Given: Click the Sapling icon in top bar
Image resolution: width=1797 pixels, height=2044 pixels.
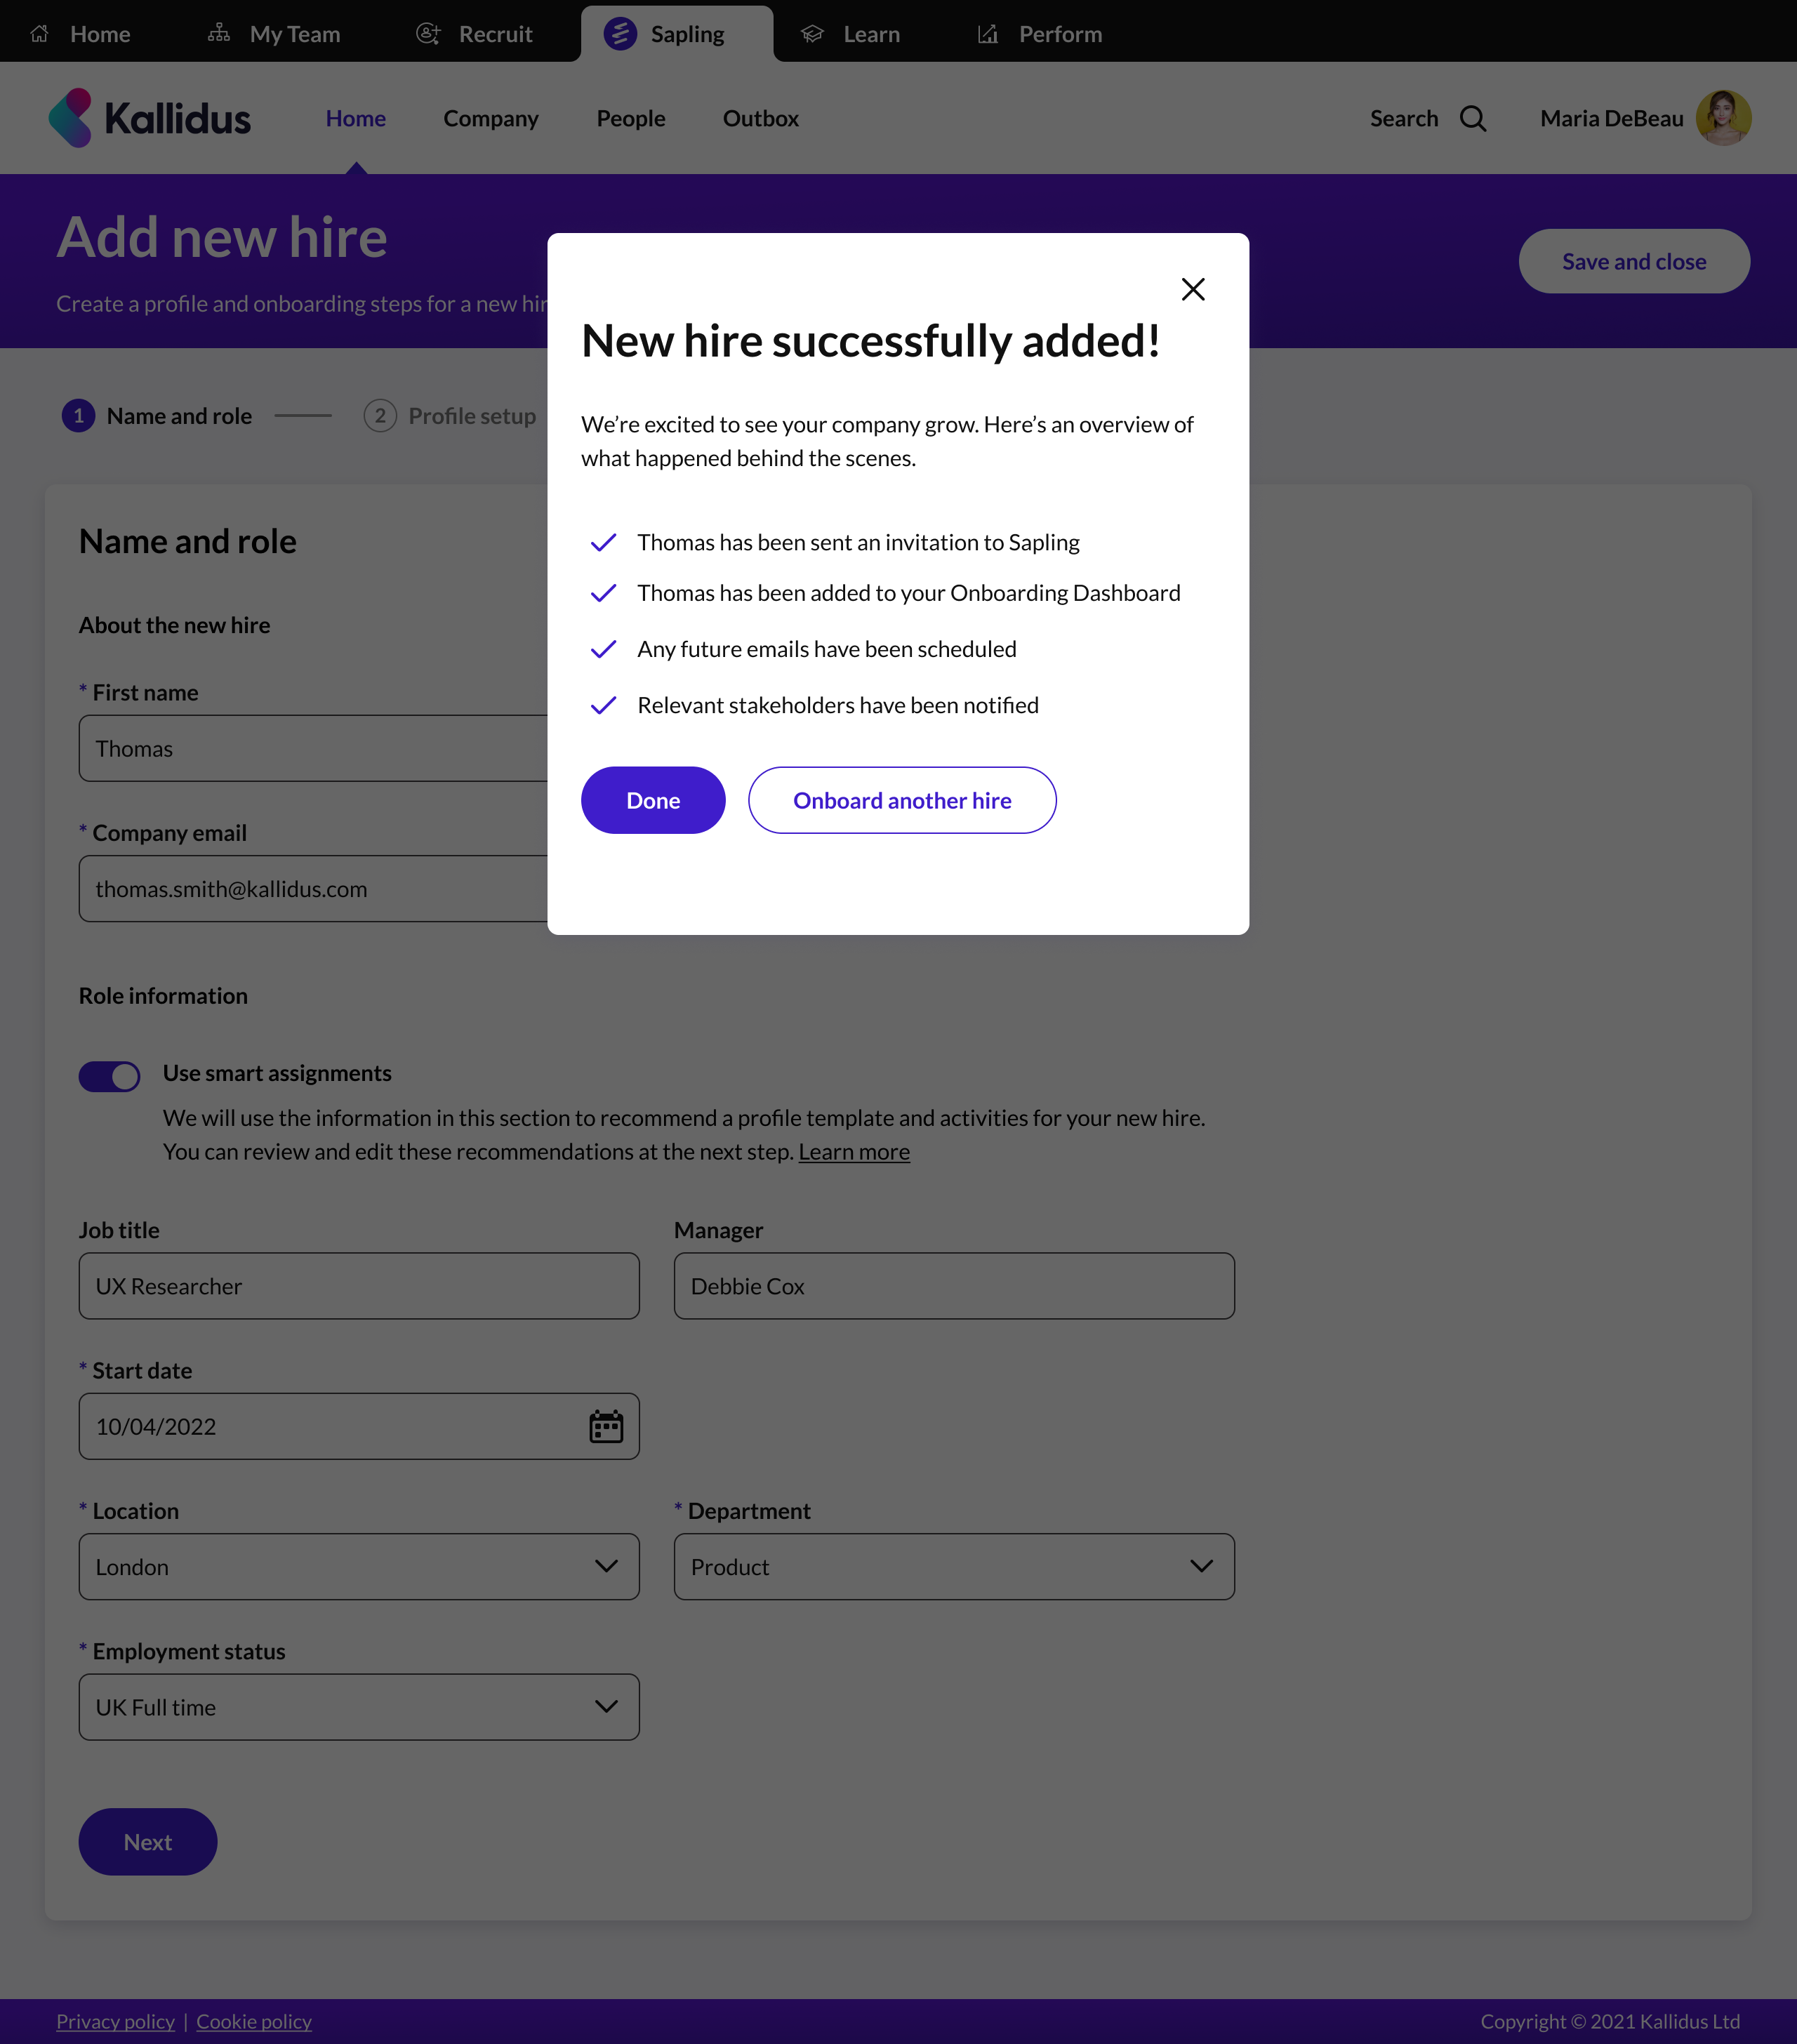Looking at the screenshot, I should pos(620,34).
